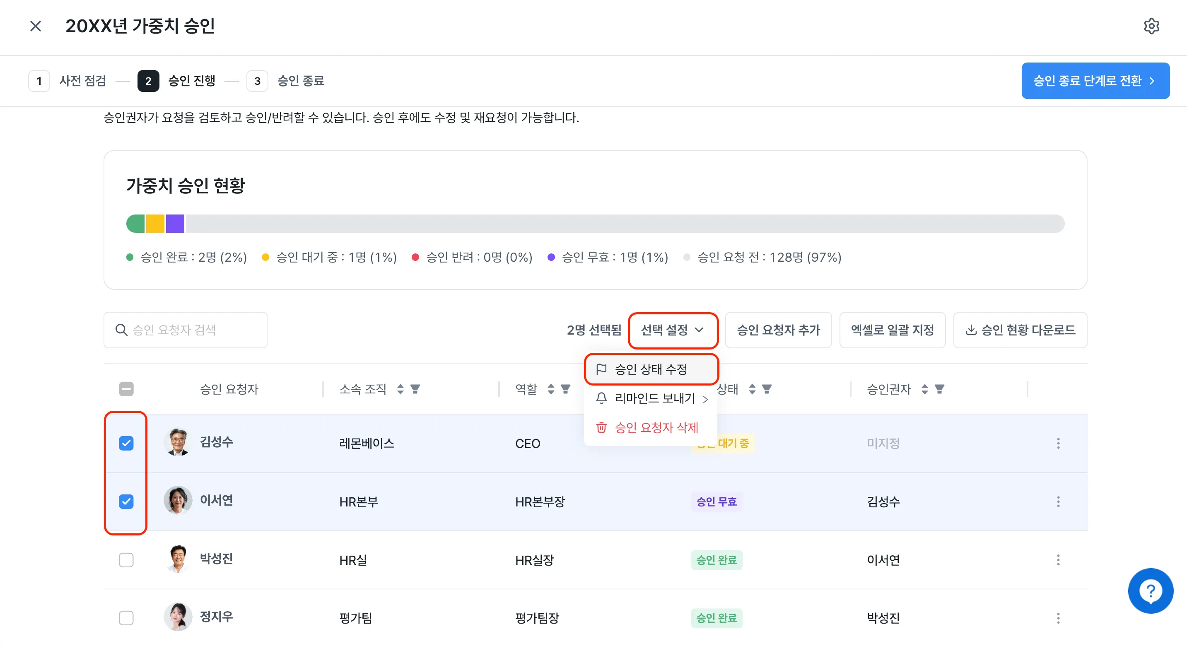
Task: Click 승인 요청자 추가 button
Action: pyautogui.click(x=778, y=330)
